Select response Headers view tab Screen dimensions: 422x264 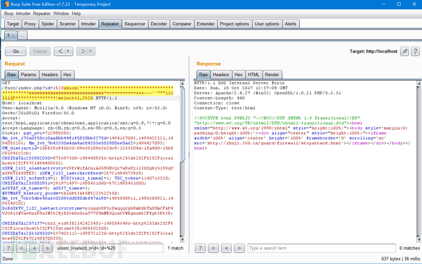(221, 75)
